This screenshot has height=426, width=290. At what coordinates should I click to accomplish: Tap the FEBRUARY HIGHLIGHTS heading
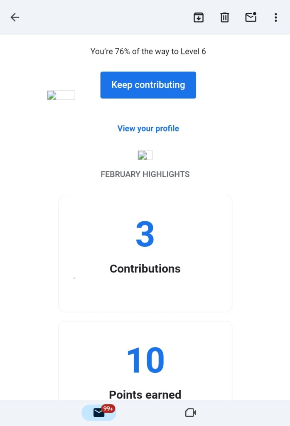(145, 174)
